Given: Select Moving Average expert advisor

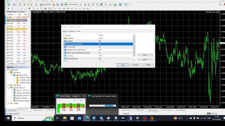Looking at the screenshot, I should coord(22,100).
